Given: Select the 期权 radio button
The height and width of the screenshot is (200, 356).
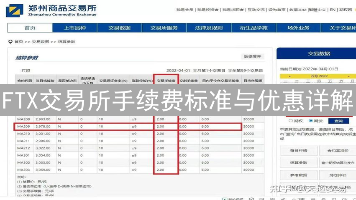Looking at the screenshot, I should click(x=291, y=121).
